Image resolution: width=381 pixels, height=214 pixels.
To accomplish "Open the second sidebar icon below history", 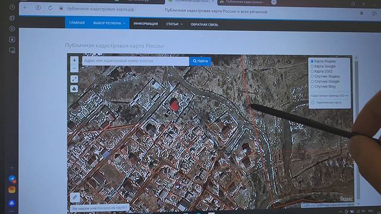I will pos(12,18).
